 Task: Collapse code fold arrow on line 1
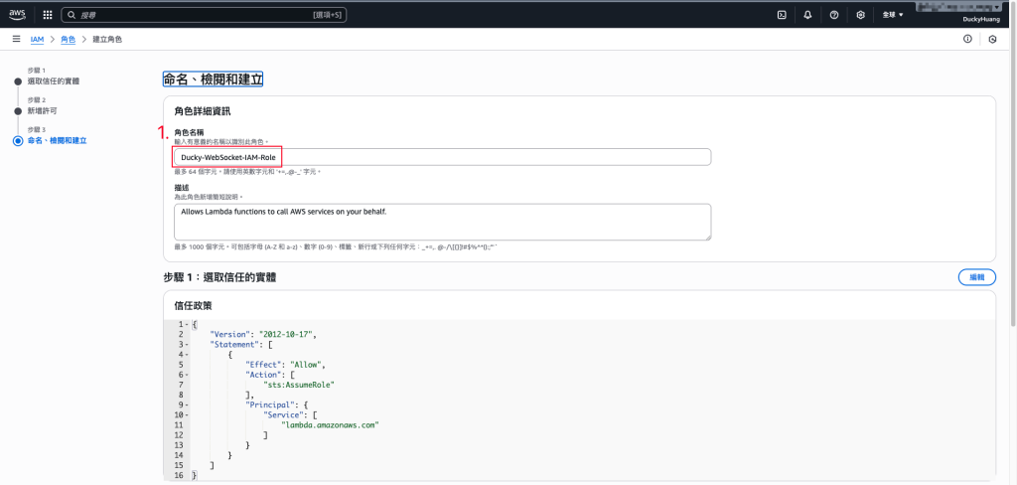point(188,324)
